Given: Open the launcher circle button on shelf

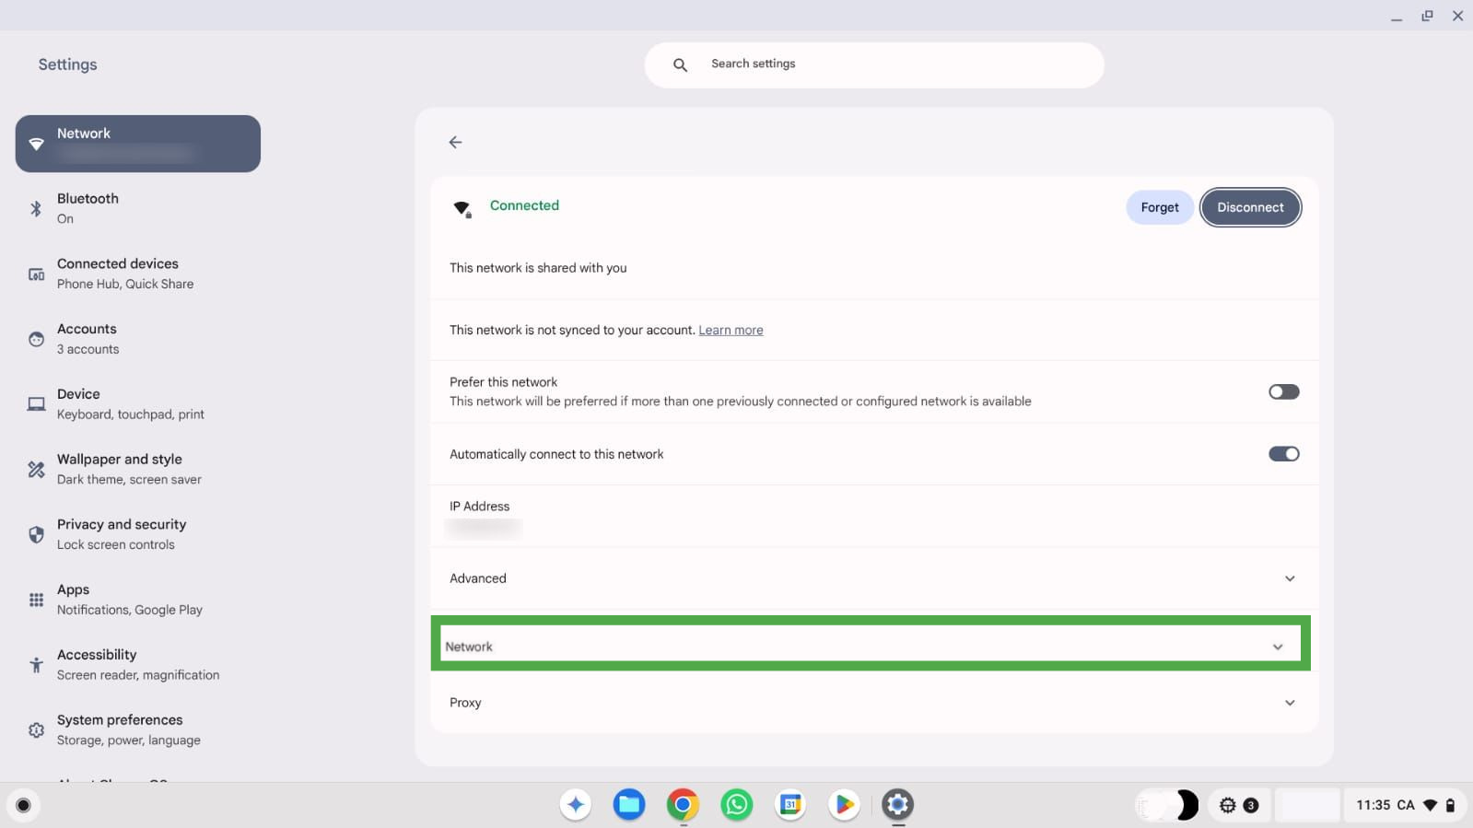Looking at the screenshot, I should 24,806.
